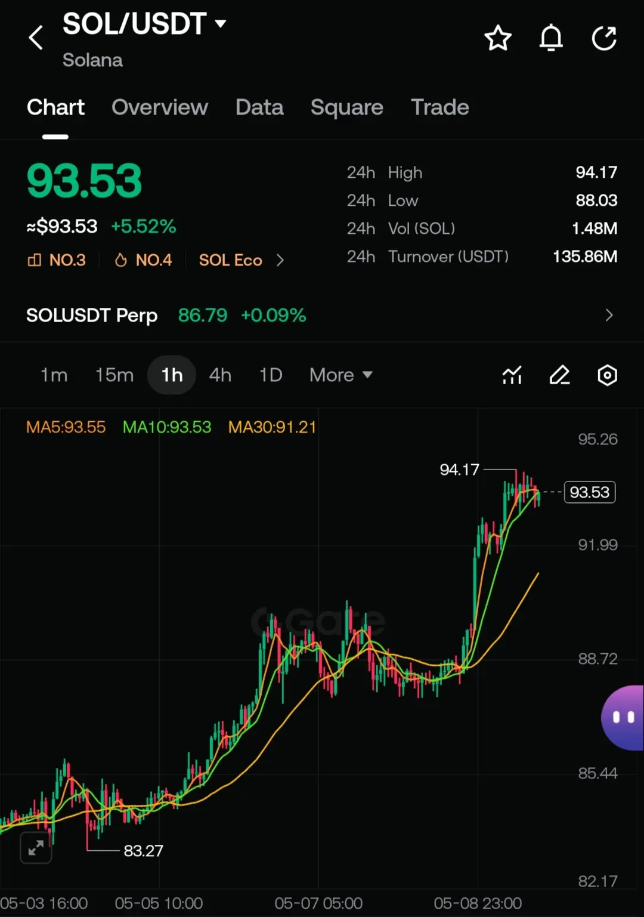This screenshot has width=644, height=917.
Task: Tap the Solana subtitle
Action: (92, 60)
